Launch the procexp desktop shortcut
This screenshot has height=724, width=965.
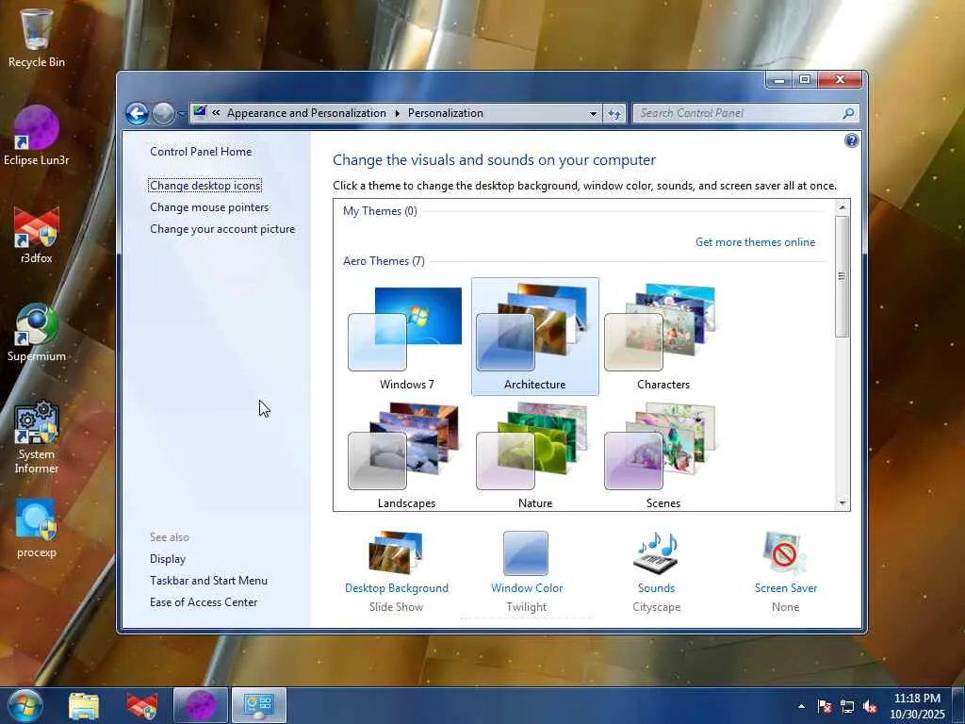point(37,528)
